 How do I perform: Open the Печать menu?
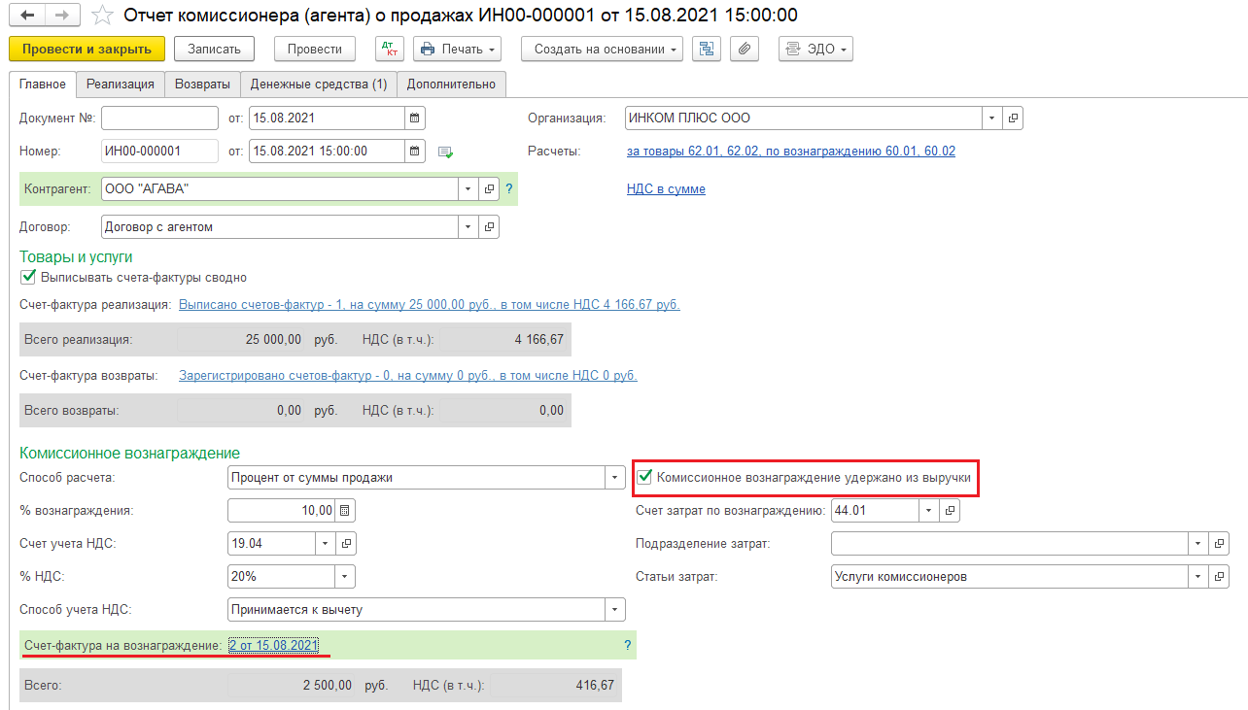tap(457, 49)
